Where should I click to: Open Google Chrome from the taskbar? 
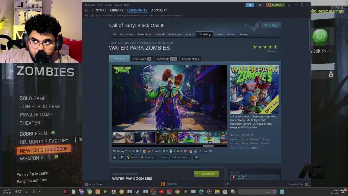coord(177,192)
